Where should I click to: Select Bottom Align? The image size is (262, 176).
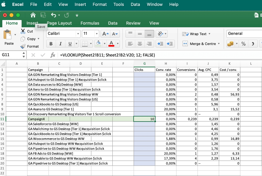[x=149, y=34]
